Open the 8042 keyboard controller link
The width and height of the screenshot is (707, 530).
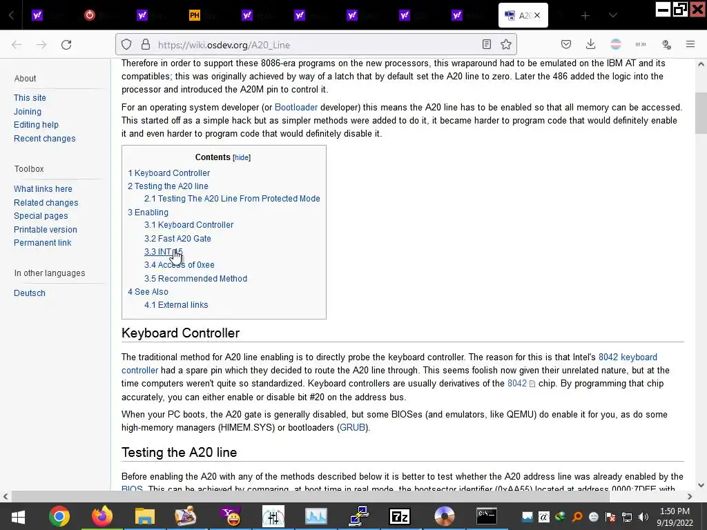pos(628,357)
